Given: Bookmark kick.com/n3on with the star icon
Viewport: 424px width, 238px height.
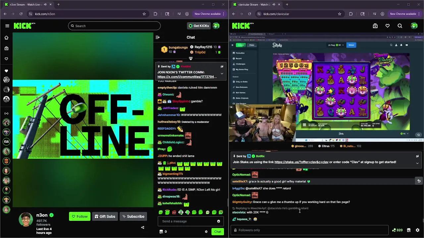Looking at the screenshot, I should (144, 14).
